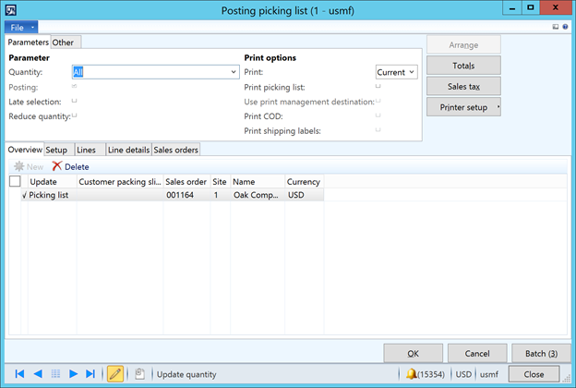Toggle edit mode pencil icon
The height and width of the screenshot is (388, 576).
(x=115, y=374)
